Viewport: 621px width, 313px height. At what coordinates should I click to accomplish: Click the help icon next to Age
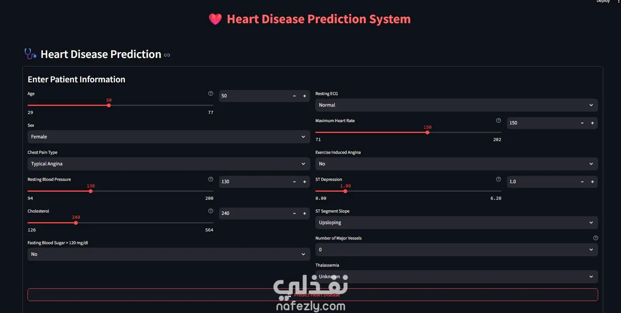210,94
